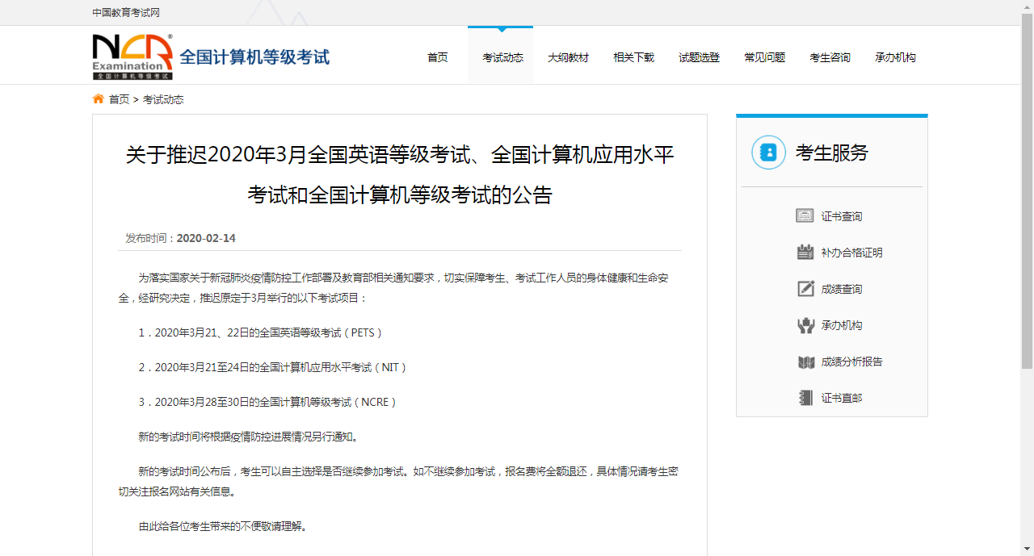Click the 全国计算机等级考试 site title
The image size is (1034, 556).
[x=254, y=57]
